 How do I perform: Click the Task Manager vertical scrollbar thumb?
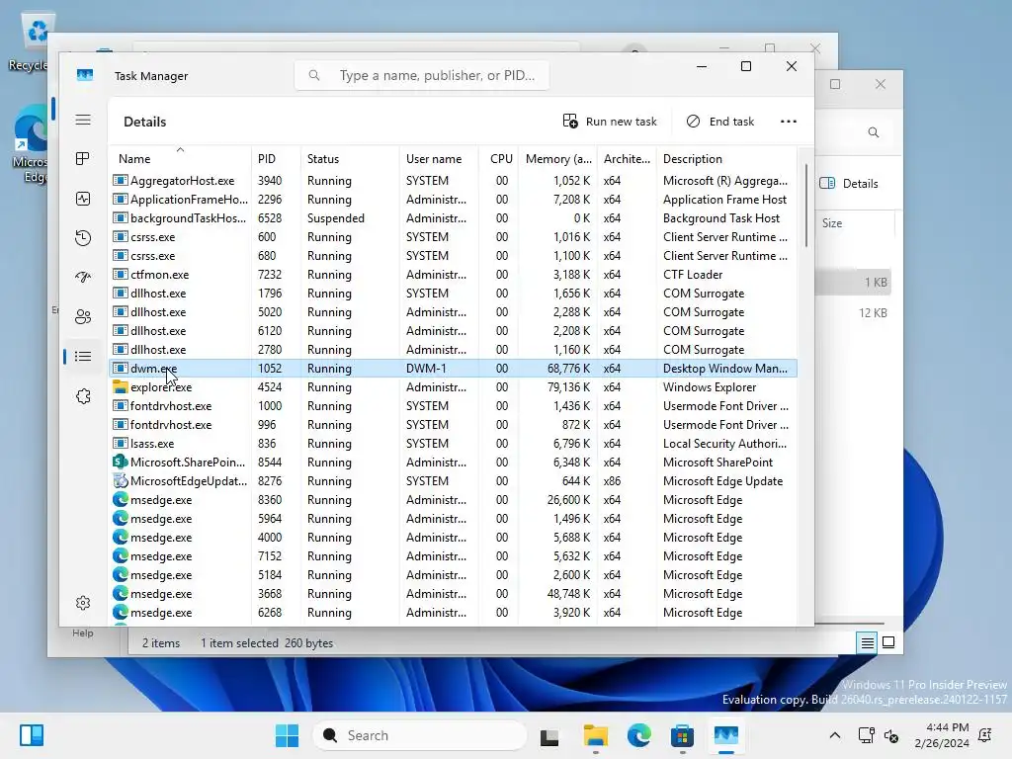click(x=806, y=206)
